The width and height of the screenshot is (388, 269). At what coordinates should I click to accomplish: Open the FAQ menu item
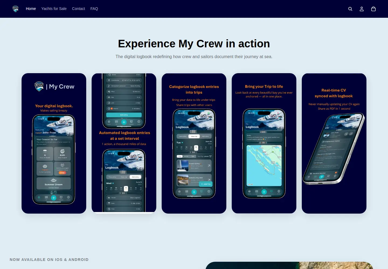point(94,9)
